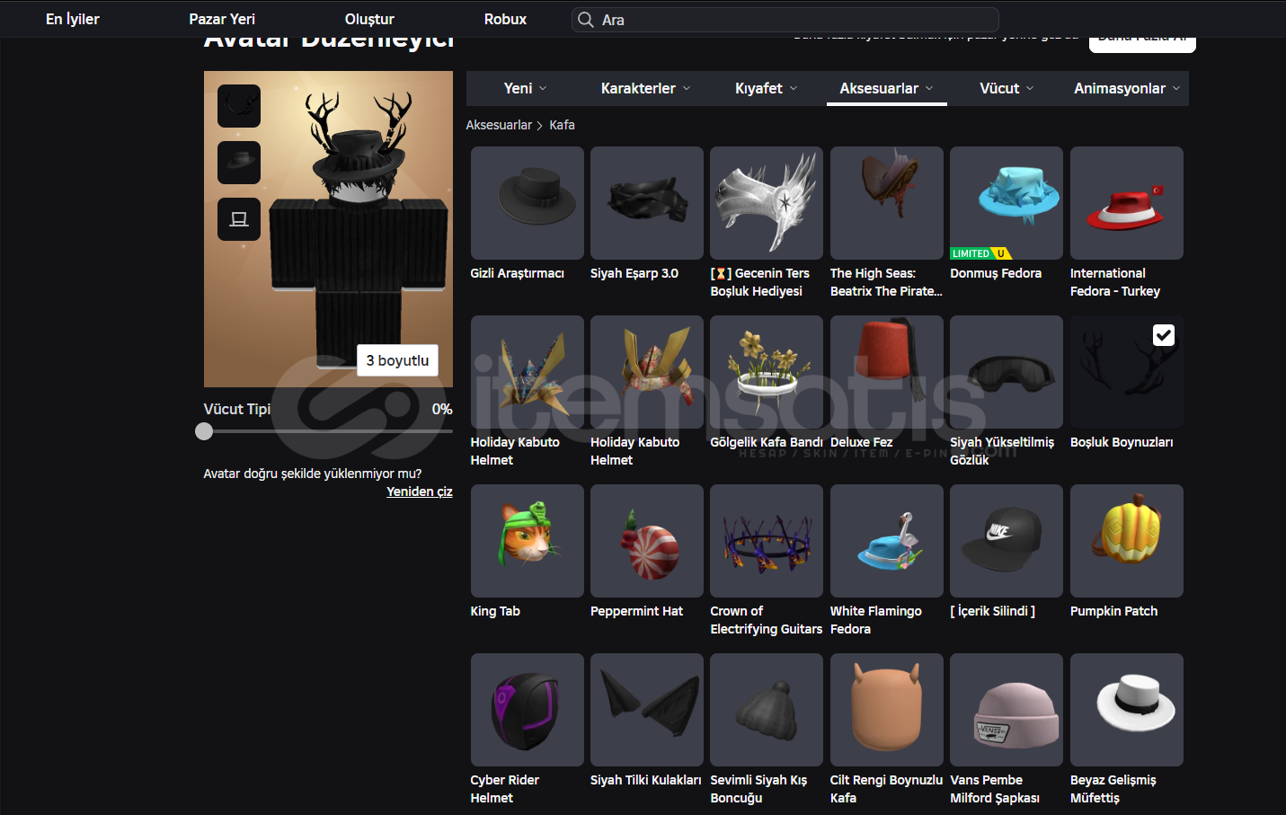Click the Kafa breadcrumb
Image resolution: width=1286 pixels, height=815 pixels.
click(x=563, y=125)
